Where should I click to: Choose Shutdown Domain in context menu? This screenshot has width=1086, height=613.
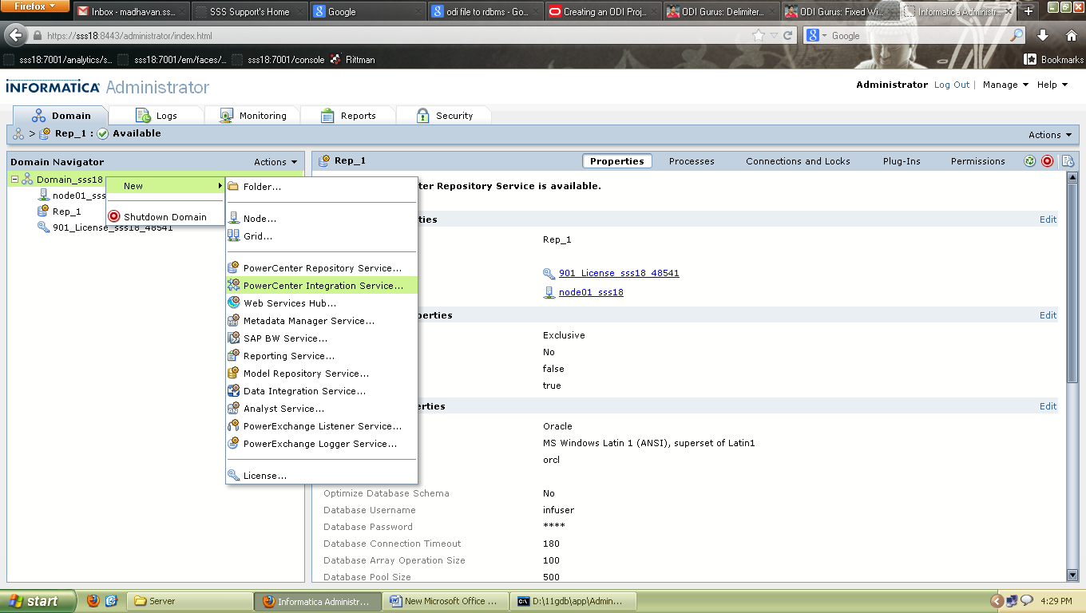coord(165,217)
